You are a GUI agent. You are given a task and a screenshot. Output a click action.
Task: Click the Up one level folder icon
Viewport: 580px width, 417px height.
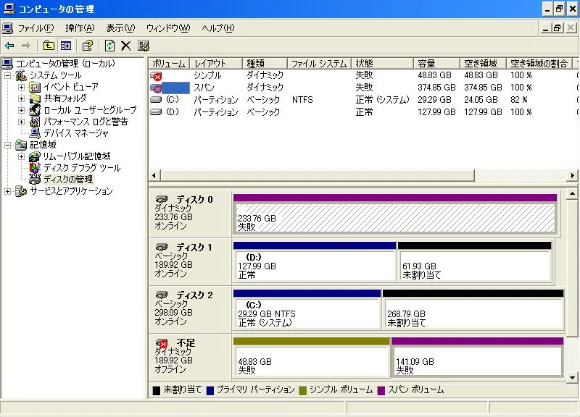[x=49, y=46]
